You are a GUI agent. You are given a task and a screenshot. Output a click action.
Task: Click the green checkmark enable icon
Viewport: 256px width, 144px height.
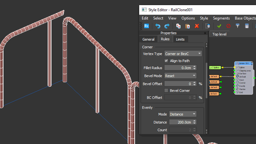(x=219, y=26)
